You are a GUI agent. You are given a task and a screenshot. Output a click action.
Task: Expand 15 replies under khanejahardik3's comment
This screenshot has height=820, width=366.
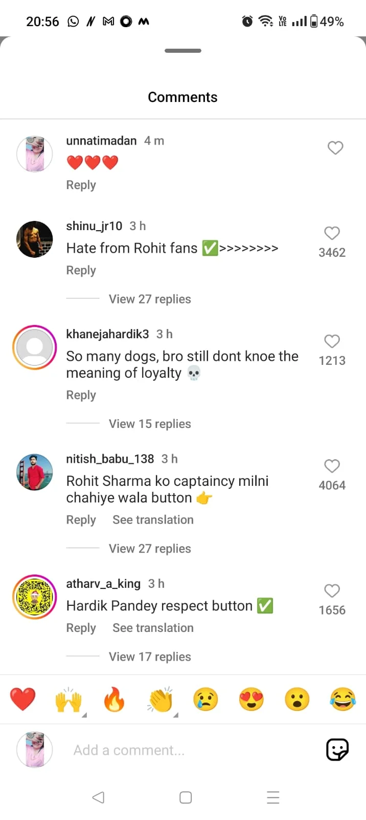150,424
